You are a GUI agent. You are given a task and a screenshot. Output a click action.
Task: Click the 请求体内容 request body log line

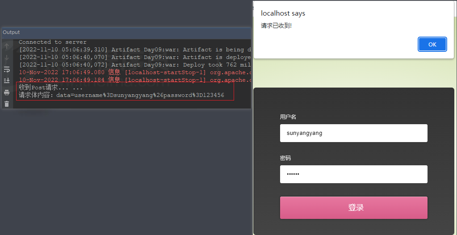(x=121, y=95)
